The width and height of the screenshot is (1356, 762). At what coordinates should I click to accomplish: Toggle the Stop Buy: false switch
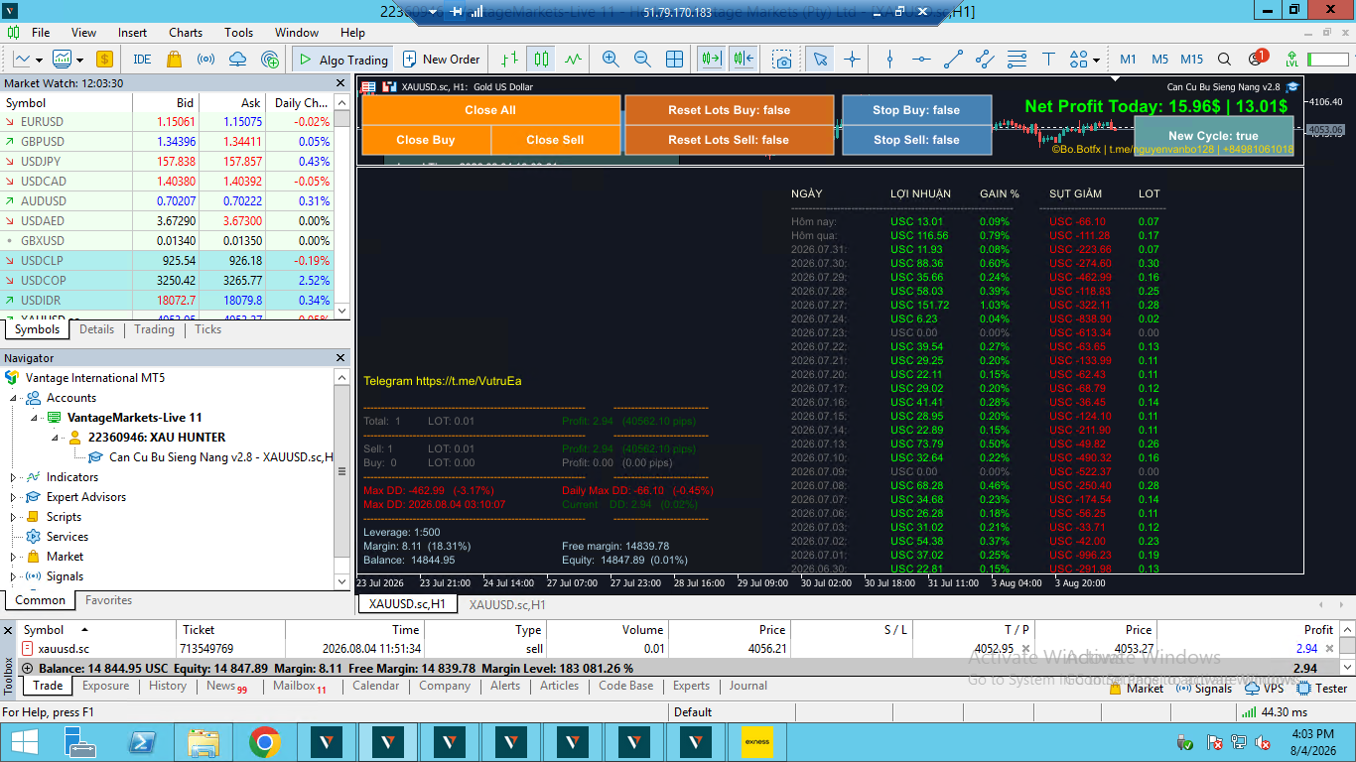916,110
